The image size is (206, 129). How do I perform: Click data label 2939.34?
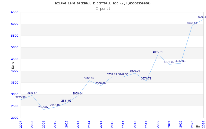pos(78,93)
